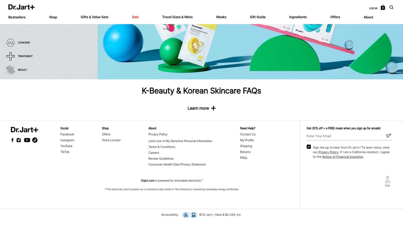Select the Result icon in the sidebar
403x226 pixels.
coord(10,70)
